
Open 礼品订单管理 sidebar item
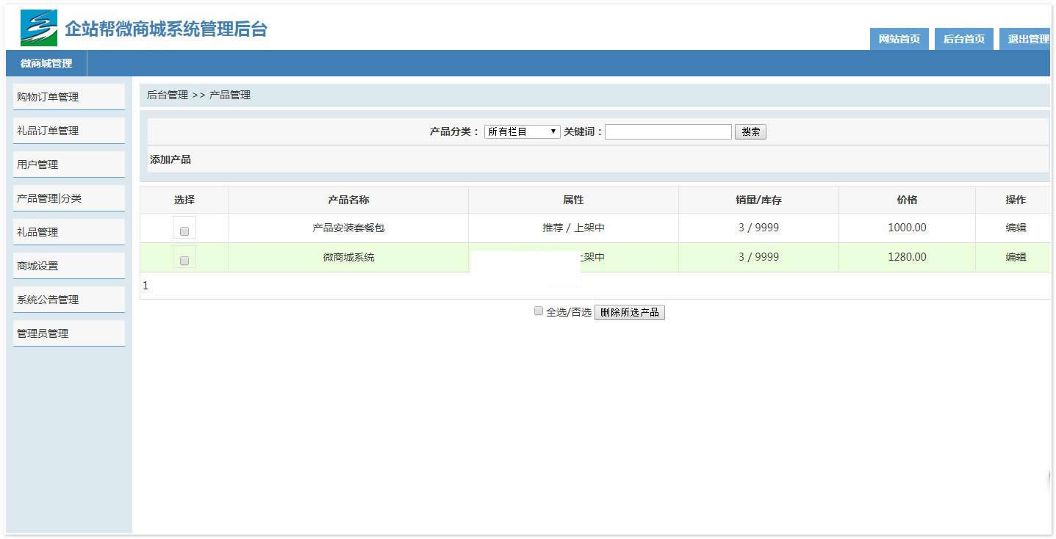pyautogui.click(x=48, y=131)
